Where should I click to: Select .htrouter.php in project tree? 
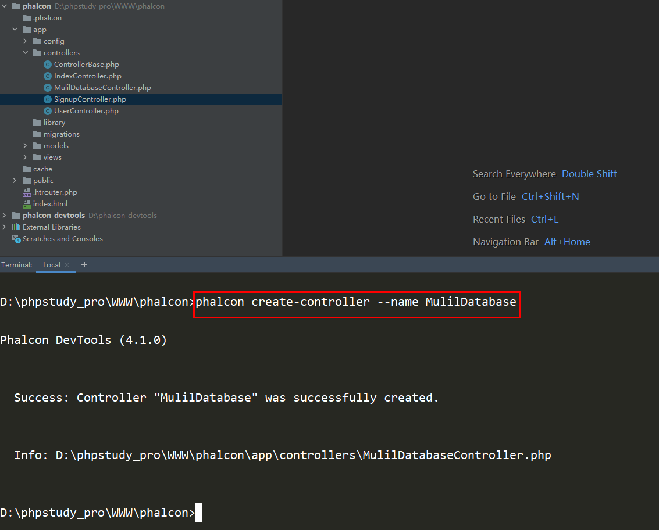click(55, 192)
